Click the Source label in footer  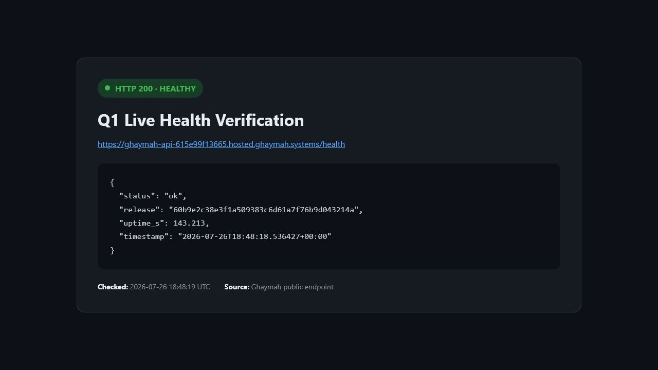(236, 287)
